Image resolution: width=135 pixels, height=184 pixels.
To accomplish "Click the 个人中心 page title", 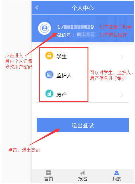I will click(83, 8).
